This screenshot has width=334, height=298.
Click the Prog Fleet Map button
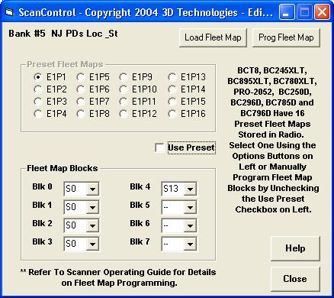pyautogui.click(x=286, y=37)
